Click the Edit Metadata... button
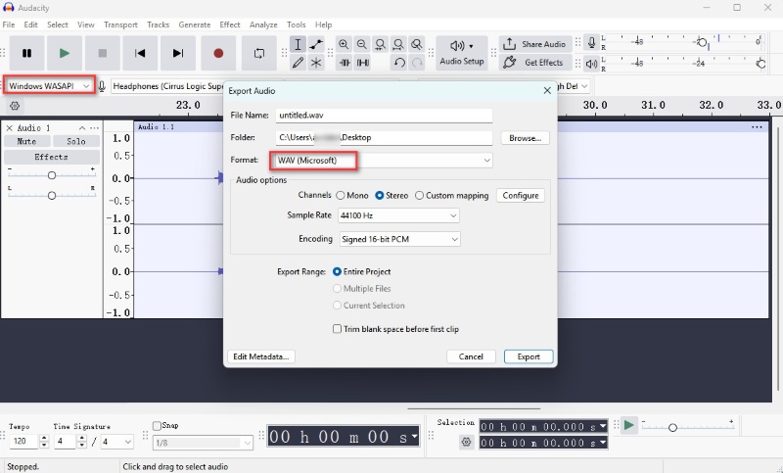 point(261,356)
